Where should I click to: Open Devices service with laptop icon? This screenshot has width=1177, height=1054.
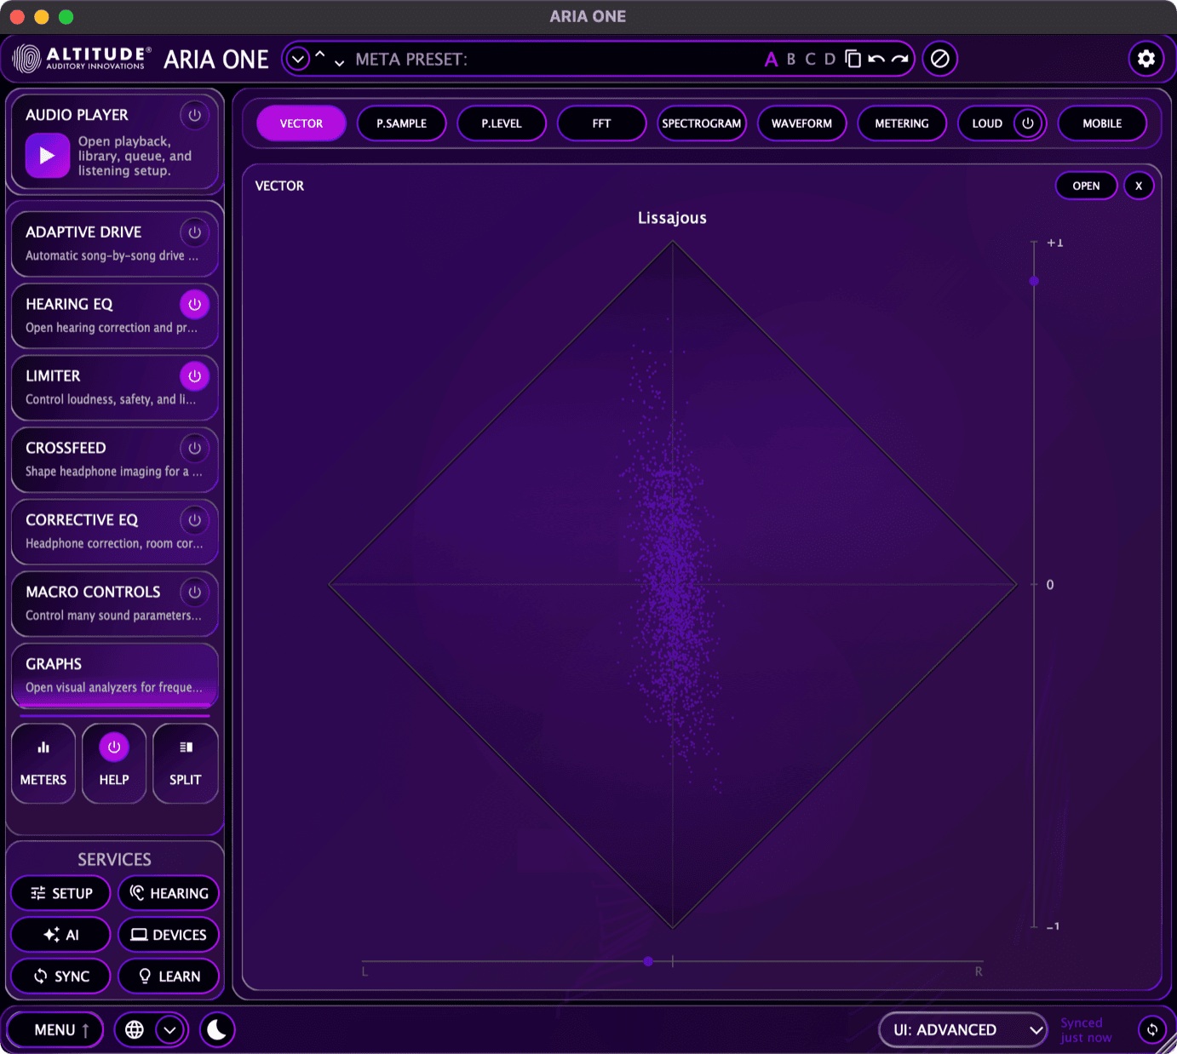pyautogui.click(x=169, y=935)
